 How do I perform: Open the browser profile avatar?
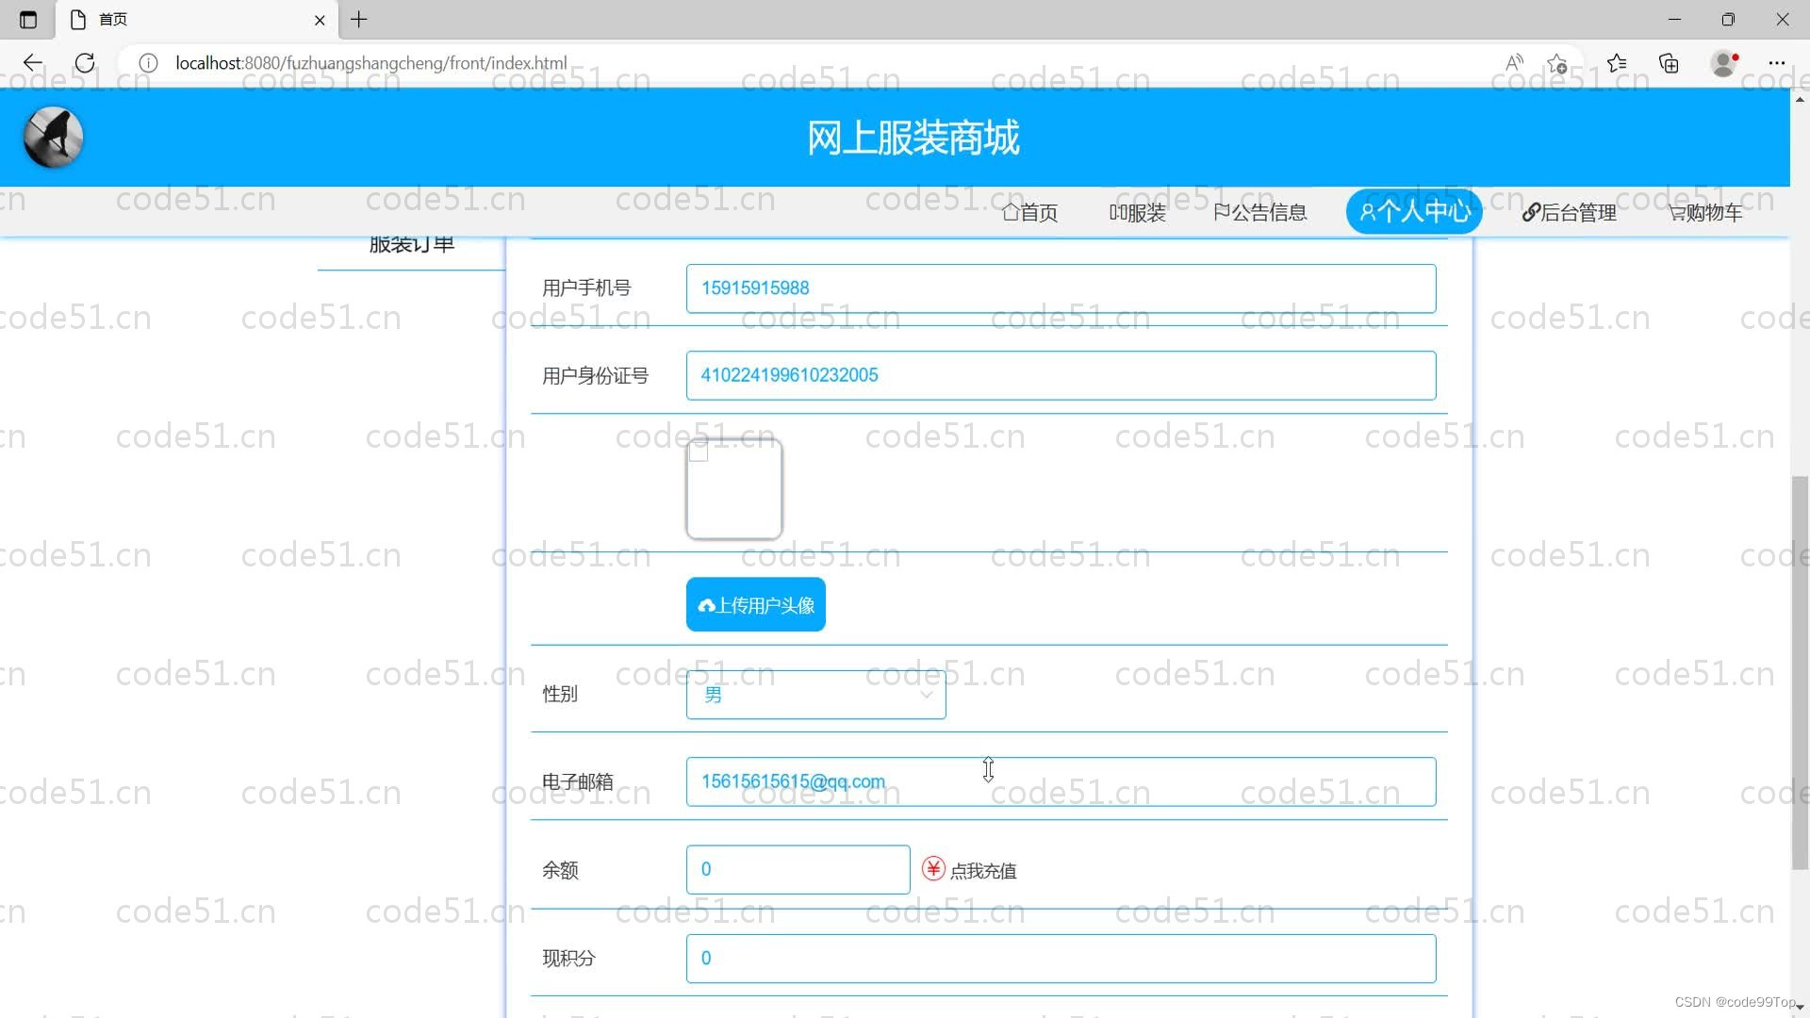point(1723,63)
